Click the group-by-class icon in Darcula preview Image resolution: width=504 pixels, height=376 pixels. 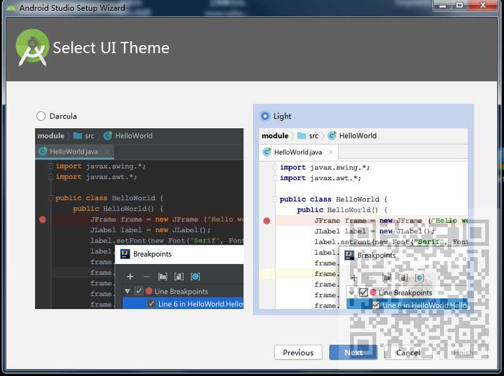tap(195, 277)
